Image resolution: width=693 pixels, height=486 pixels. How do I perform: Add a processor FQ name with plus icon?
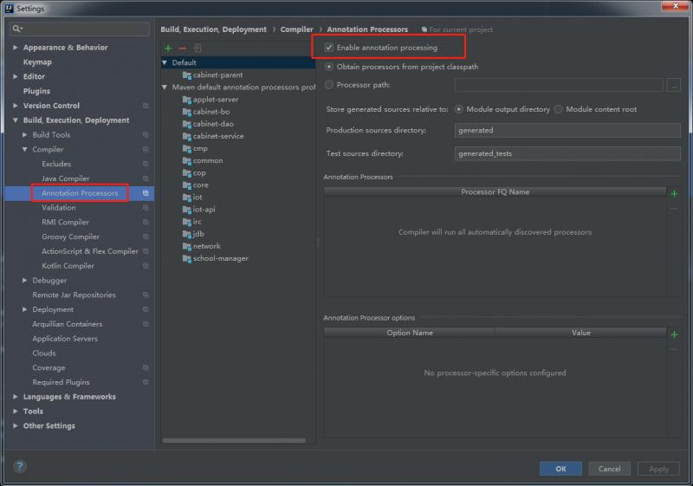click(674, 193)
